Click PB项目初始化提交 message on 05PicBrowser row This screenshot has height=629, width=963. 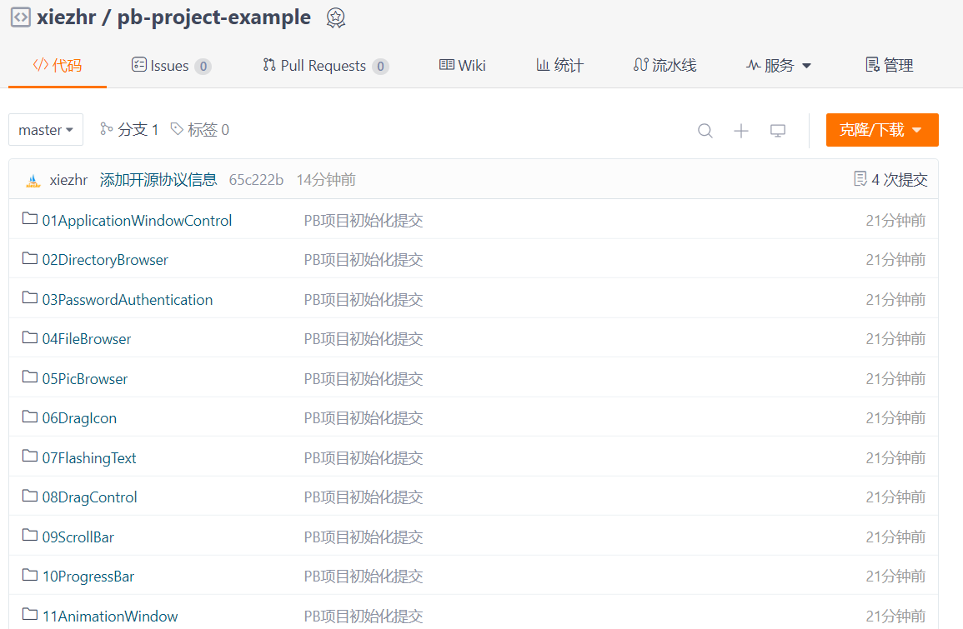click(x=364, y=378)
